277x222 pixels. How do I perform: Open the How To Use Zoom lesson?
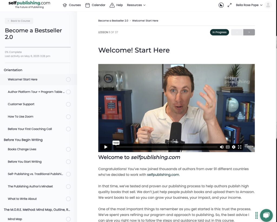click(x=21, y=117)
